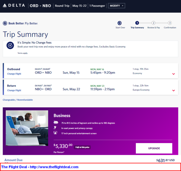Click Europe Economy cabin label
The height and width of the screenshot is (171, 181).
click(x=141, y=90)
